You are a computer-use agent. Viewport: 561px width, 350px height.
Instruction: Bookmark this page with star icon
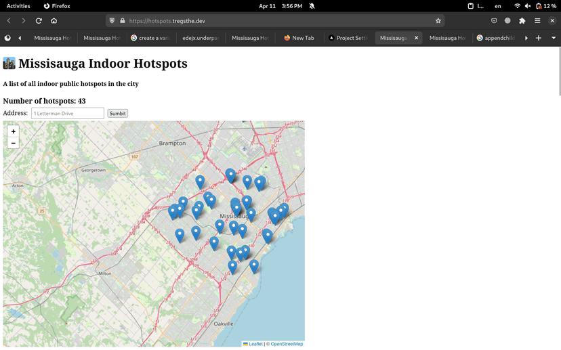pos(438,21)
